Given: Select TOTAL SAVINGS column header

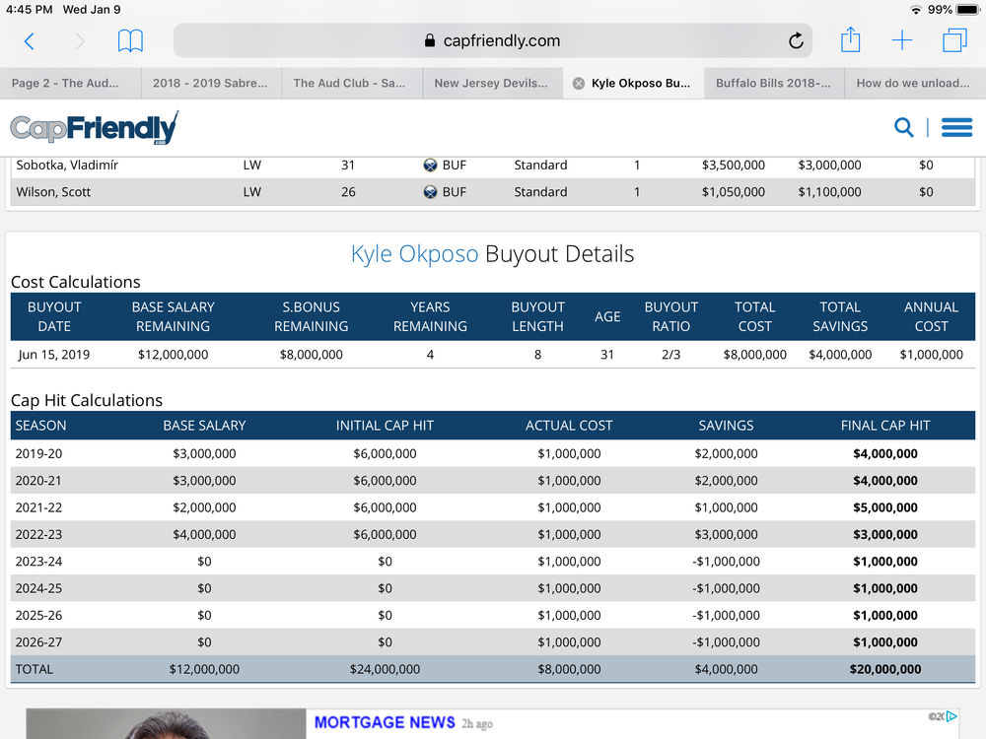Looking at the screenshot, I should point(840,316).
